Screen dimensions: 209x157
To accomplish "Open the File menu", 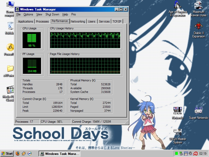I will [18, 14].
